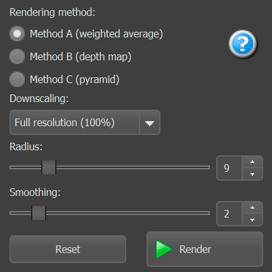
Task: Decrease Smoothing value with down arrow
Action: point(252,220)
